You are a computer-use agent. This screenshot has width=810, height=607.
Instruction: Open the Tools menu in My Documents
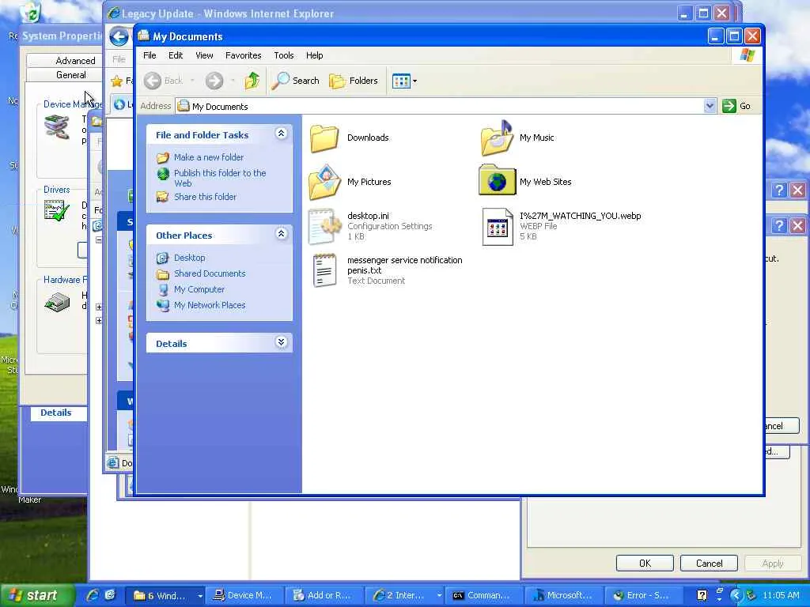coord(284,55)
